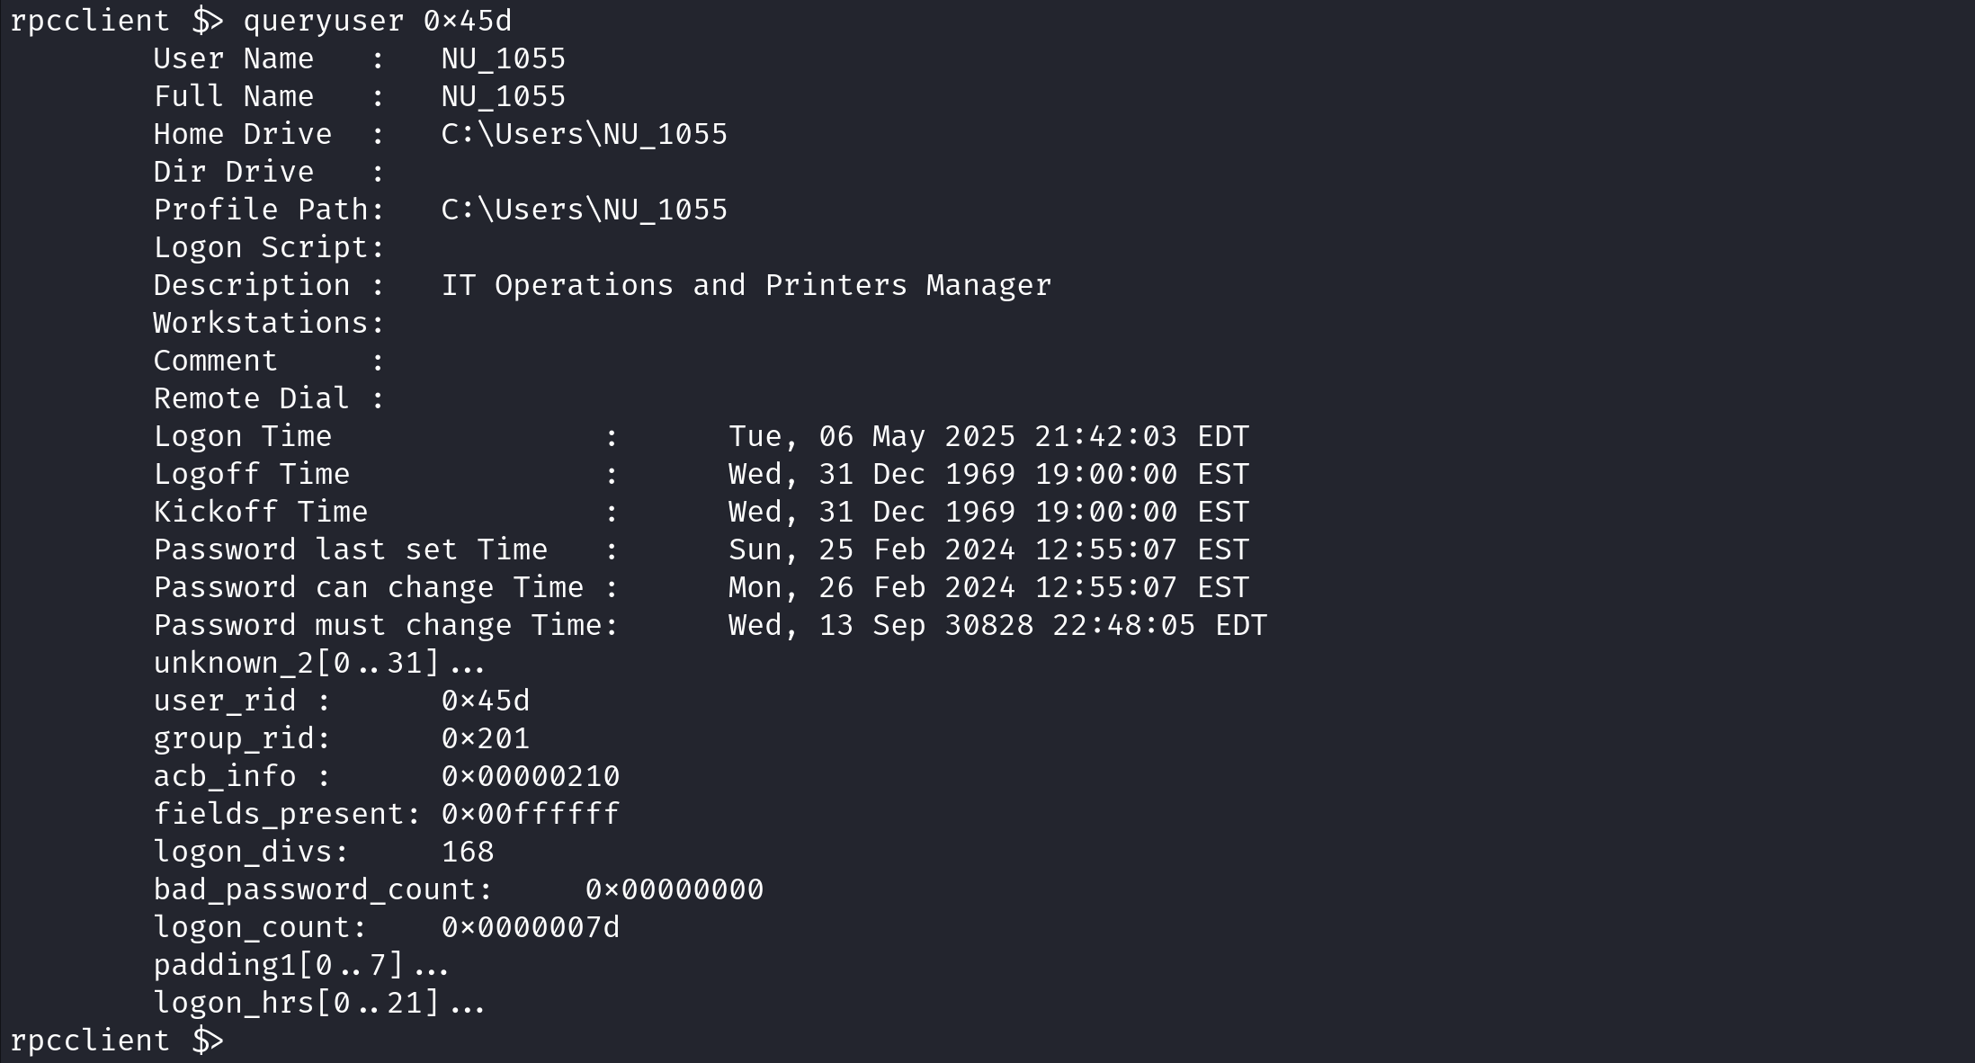Click the acb_info value 0x00000210
The width and height of the screenshot is (1975, 1063).
[531, 777]
